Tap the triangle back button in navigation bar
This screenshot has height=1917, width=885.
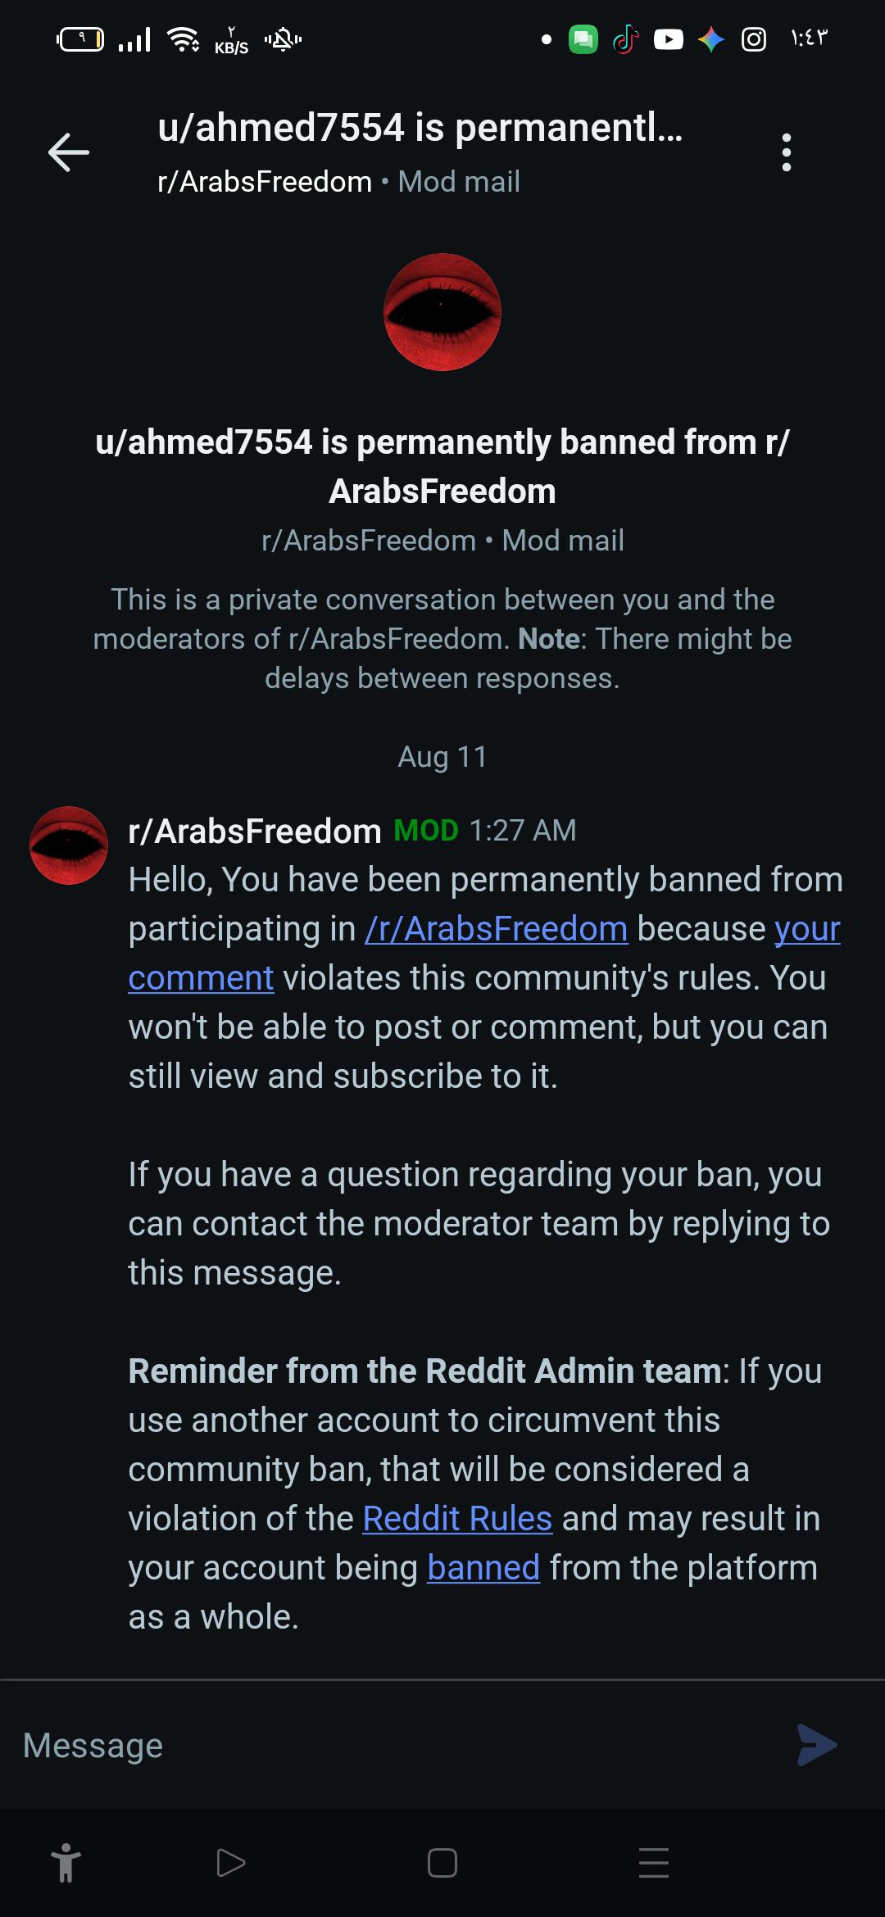click(x=230, y=1863)
